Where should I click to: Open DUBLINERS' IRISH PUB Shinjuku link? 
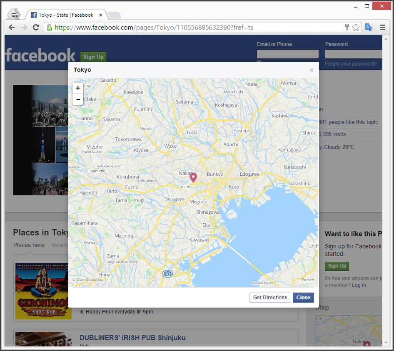[132, 338]
